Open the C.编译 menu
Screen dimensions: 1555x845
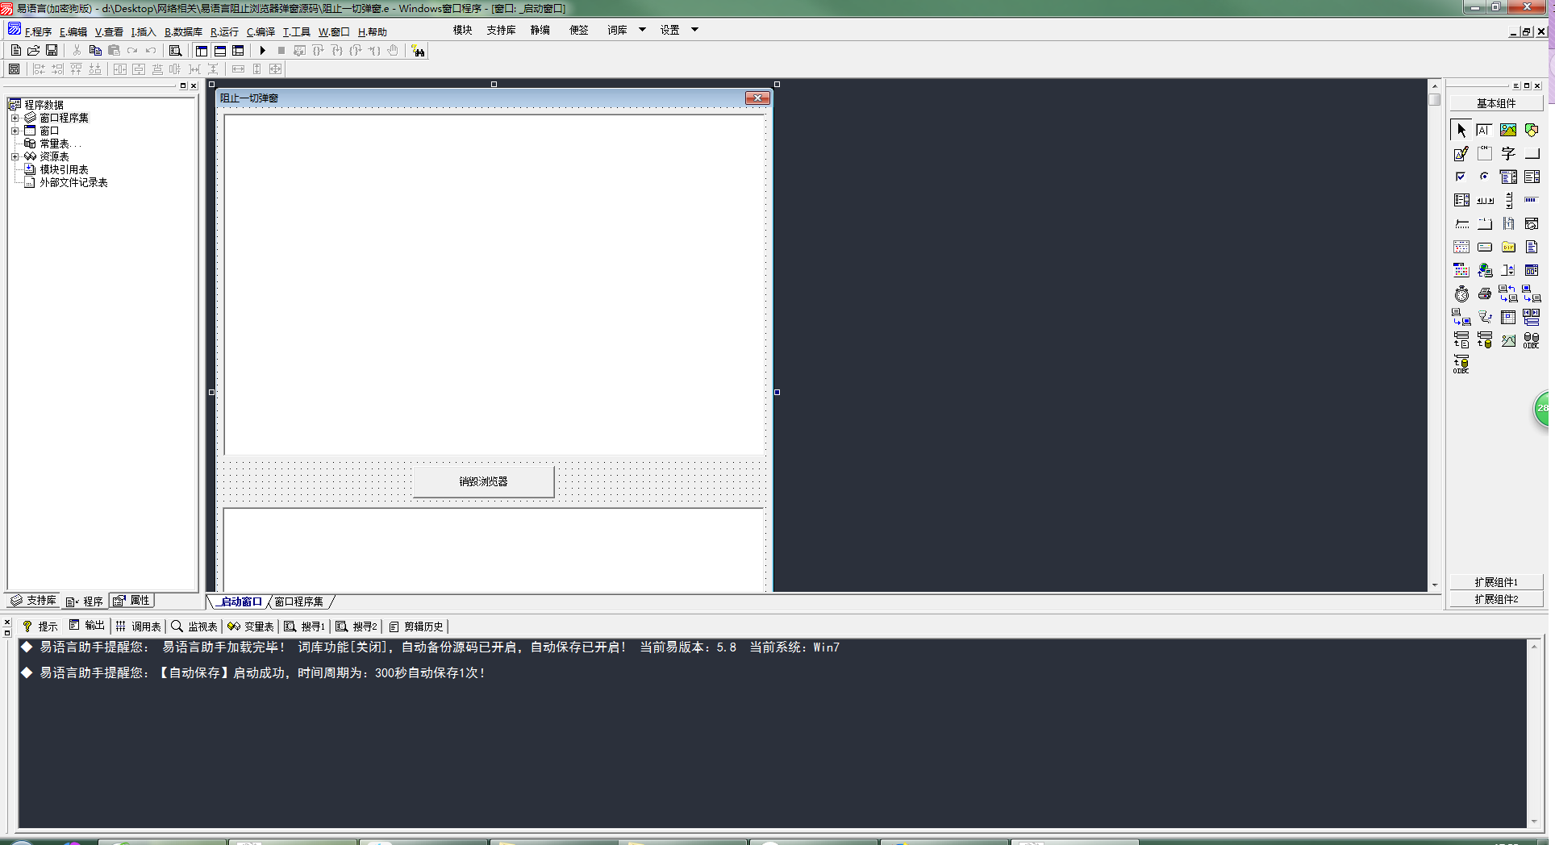tap(261, 31)
